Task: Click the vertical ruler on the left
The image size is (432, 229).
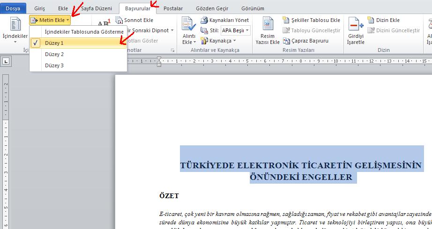Action: (6, 151)
